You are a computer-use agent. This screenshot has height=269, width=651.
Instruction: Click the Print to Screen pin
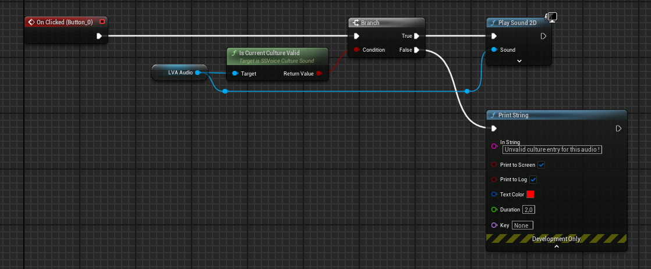tap(494, 164)
